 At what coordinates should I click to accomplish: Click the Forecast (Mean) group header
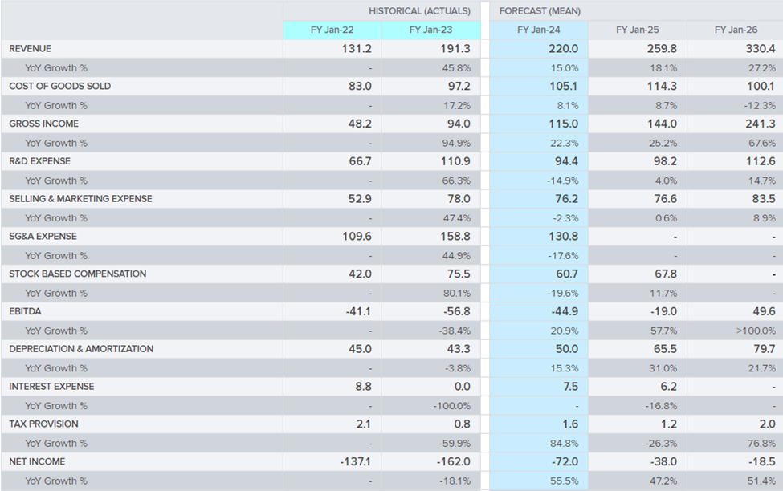540,11
